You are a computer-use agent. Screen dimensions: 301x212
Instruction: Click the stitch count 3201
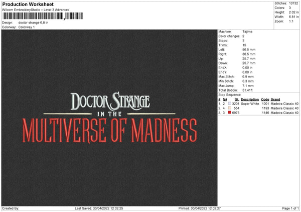pyautogui.click(x=236, y=103)
